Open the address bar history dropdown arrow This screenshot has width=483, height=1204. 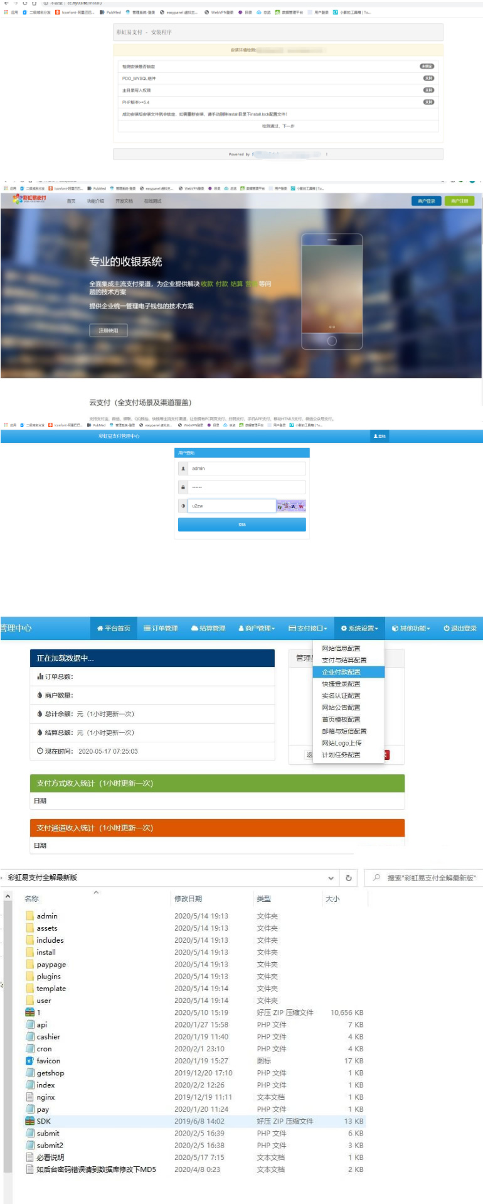pyautogui.click(x=331, y=877)
